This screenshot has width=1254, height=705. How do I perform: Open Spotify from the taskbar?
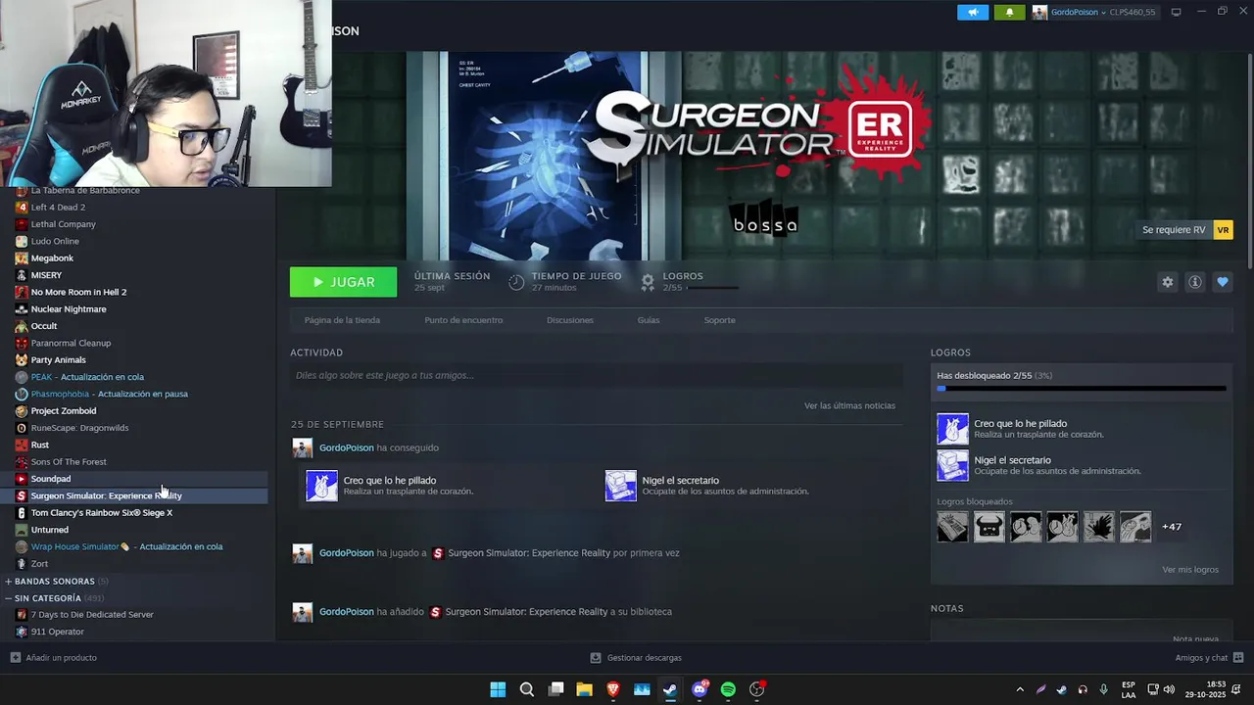tap(728, 689)
